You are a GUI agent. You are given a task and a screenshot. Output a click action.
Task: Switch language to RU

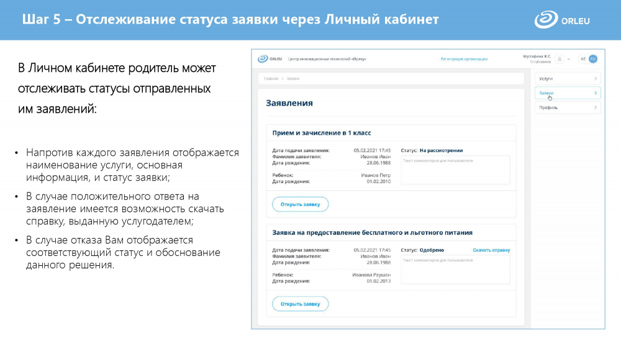(x=593, y=59)
